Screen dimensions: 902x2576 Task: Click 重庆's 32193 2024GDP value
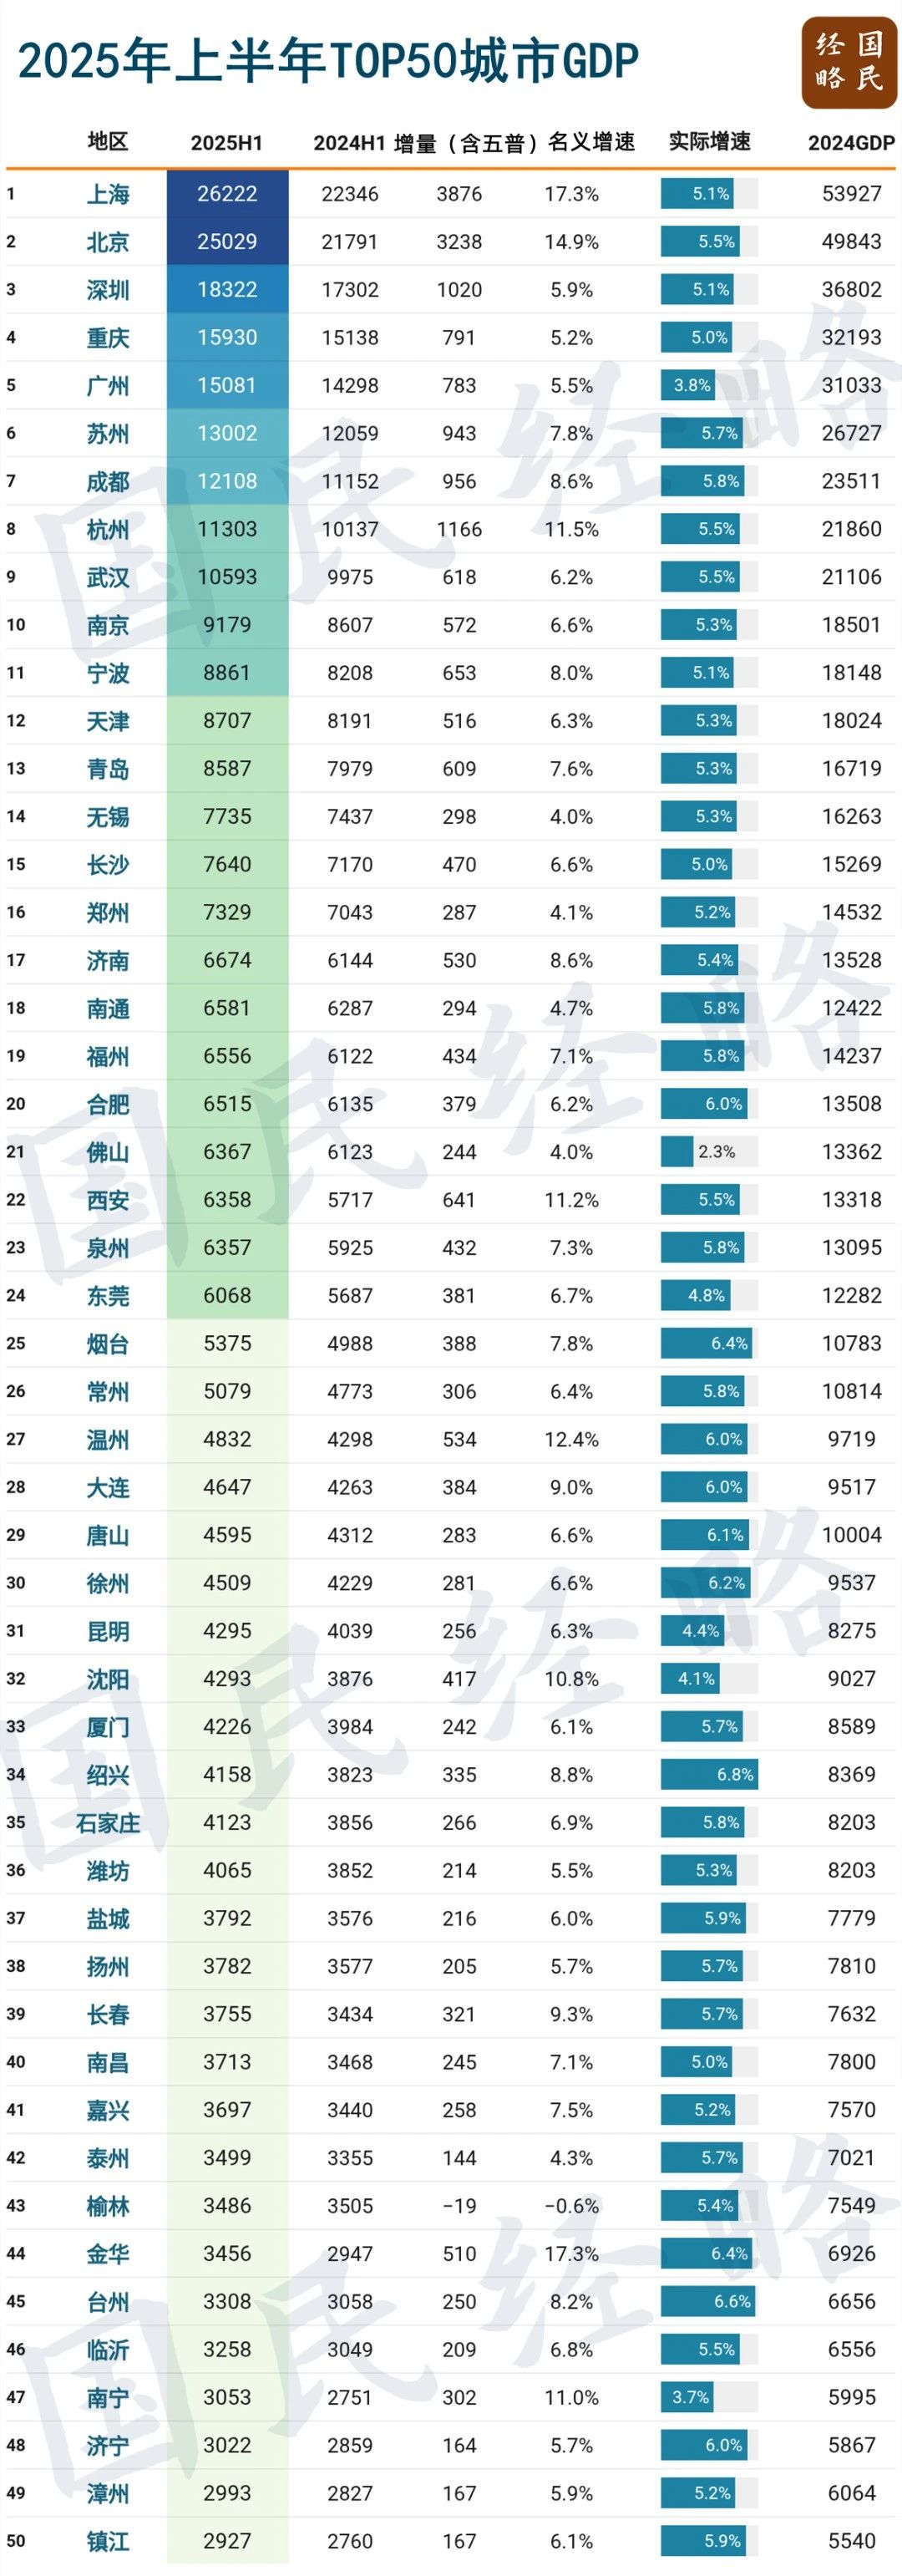point(851,338)
